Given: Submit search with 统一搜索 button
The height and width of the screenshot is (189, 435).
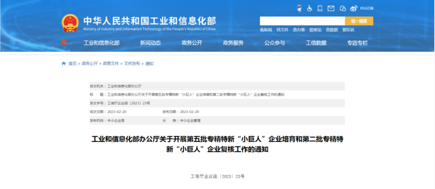Looking at the screenshot, I should coord(359,21).
